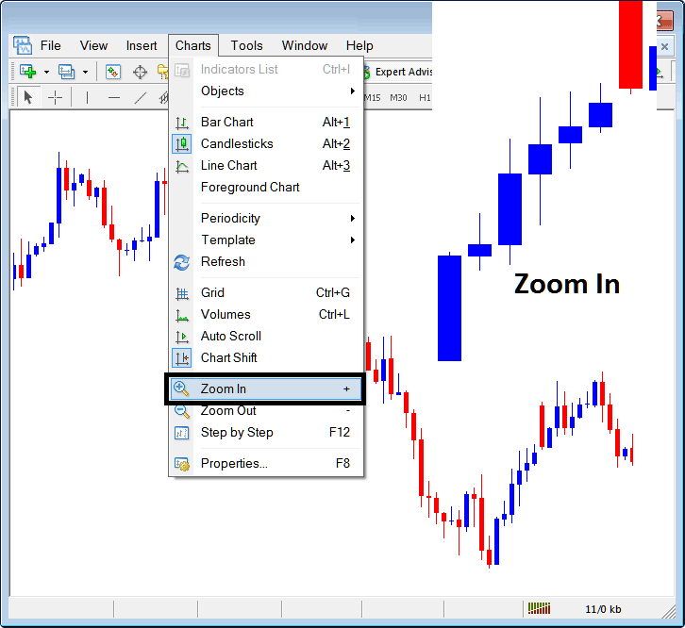Select the arrow Cursor tool

pos(28,97)
